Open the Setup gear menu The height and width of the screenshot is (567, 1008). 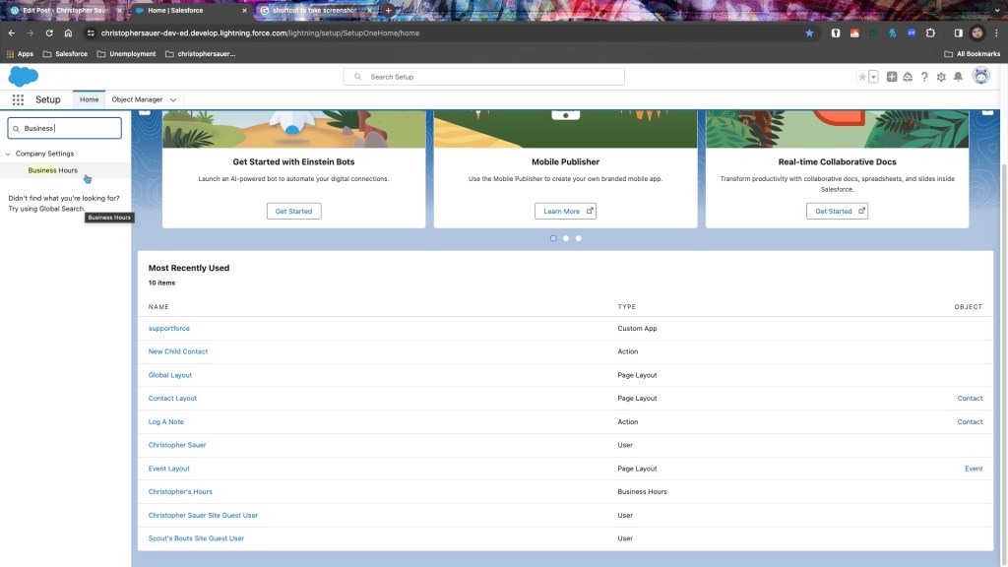[941, 77]
